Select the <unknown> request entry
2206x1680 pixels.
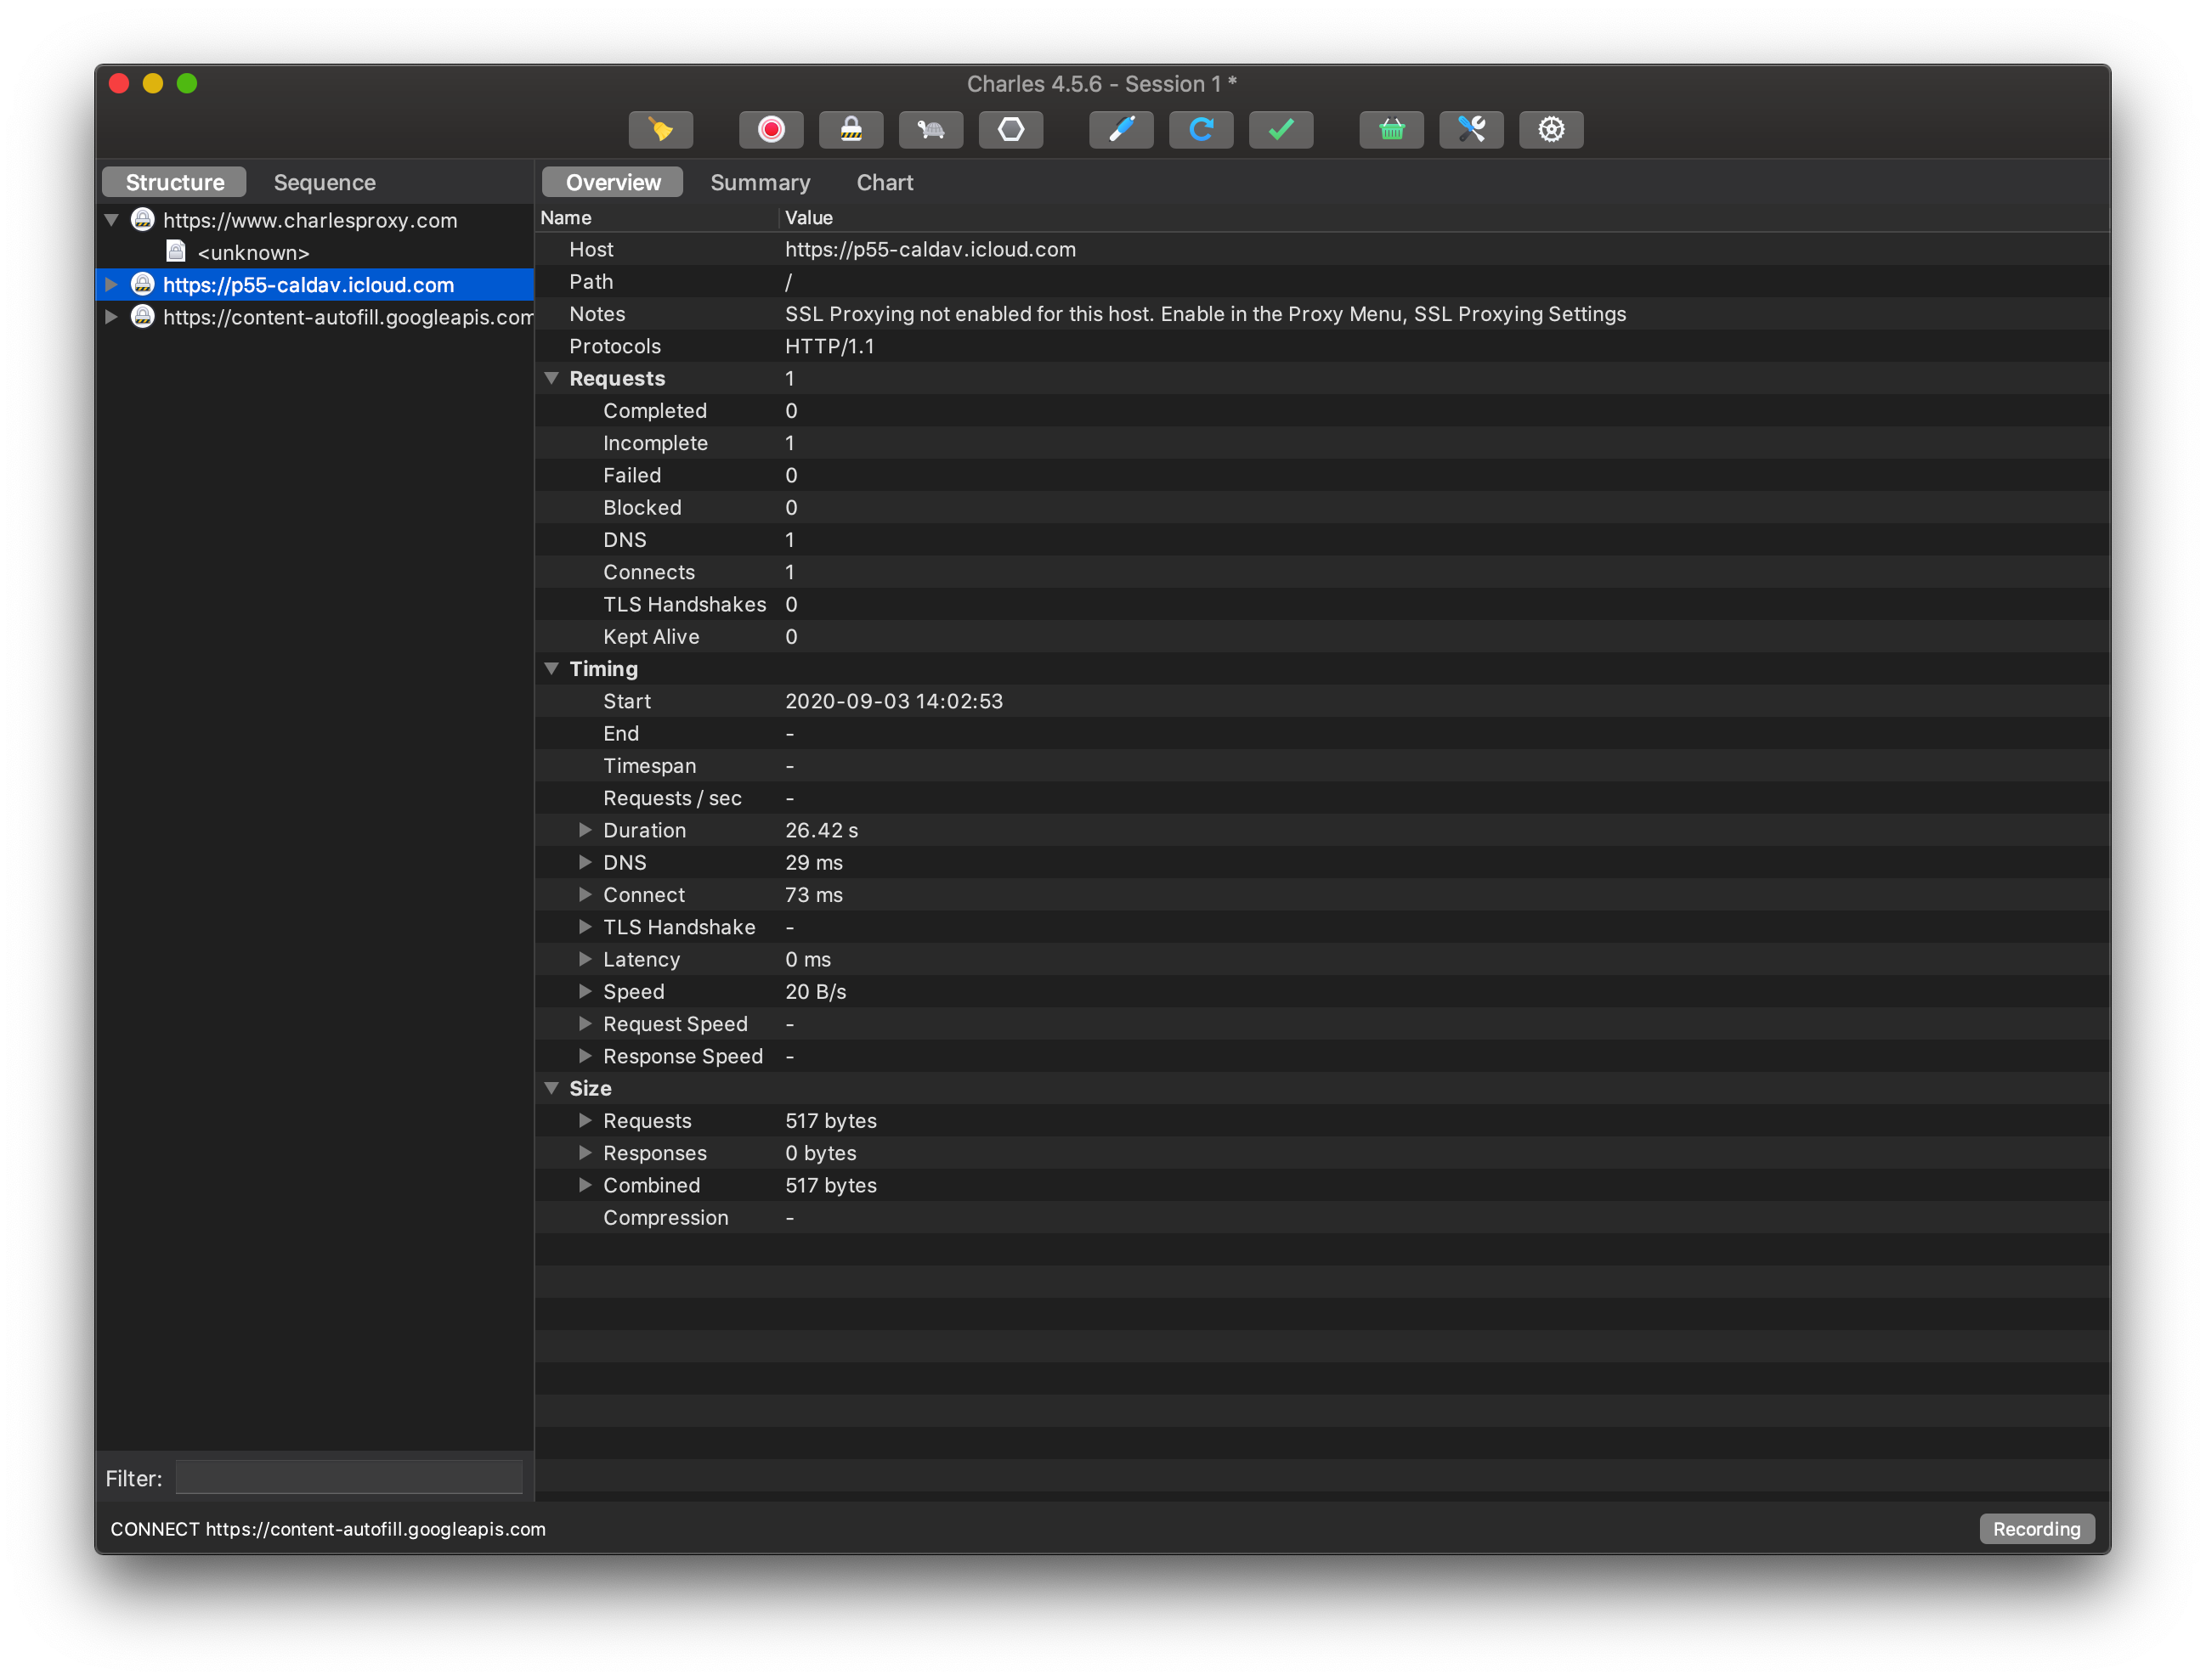pyautogui.click(x=253, y=253)
